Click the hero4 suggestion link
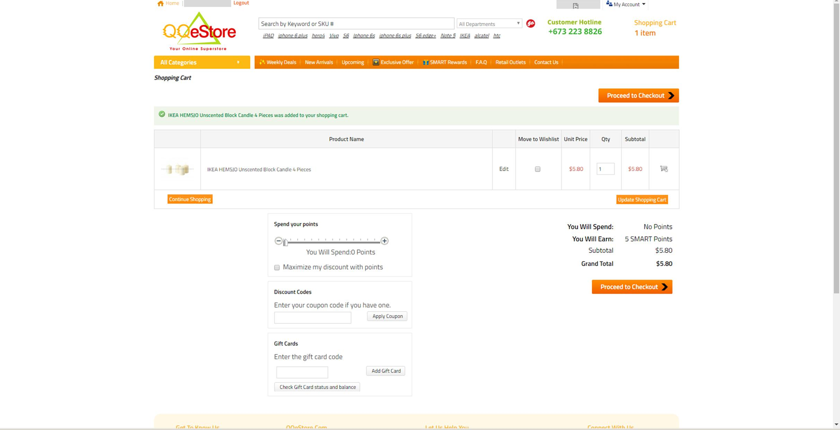Viewport: 840px width, 430px height. [x=318, y=36]
